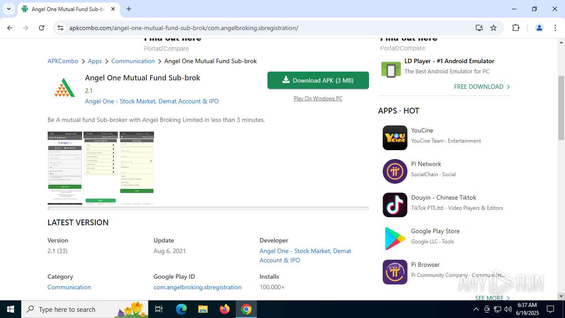Open the Windows Start menu
Viewport: 565px width, 318px height.
coord(11,309)
